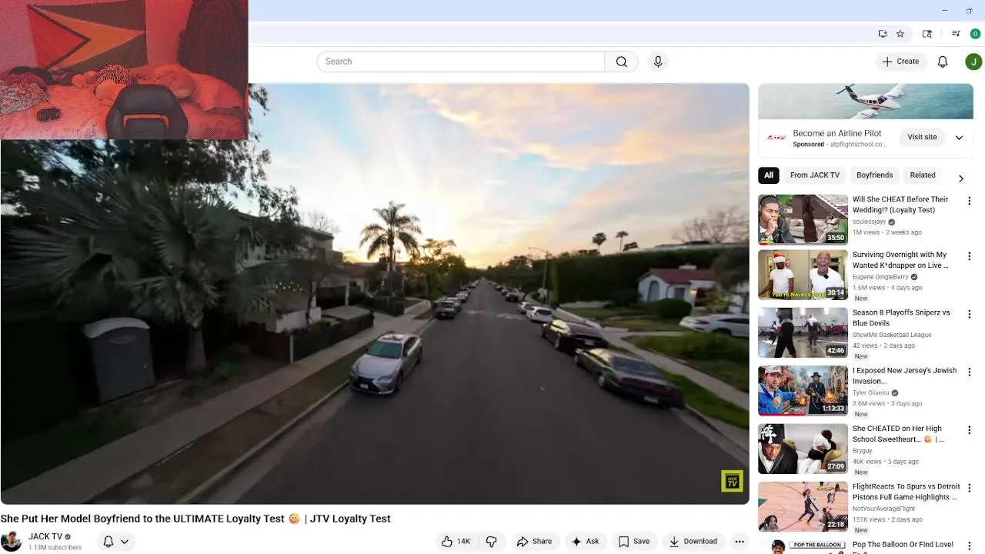Open the Chrome tab search icon
985x554 pixels.
pos(927,34)
